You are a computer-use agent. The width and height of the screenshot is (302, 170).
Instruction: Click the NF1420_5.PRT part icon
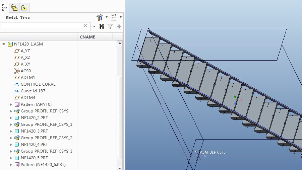click(x=17, y=158)
